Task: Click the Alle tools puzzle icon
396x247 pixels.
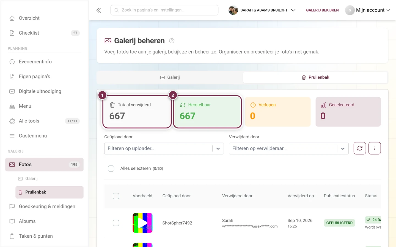Action: pos(12,121)
